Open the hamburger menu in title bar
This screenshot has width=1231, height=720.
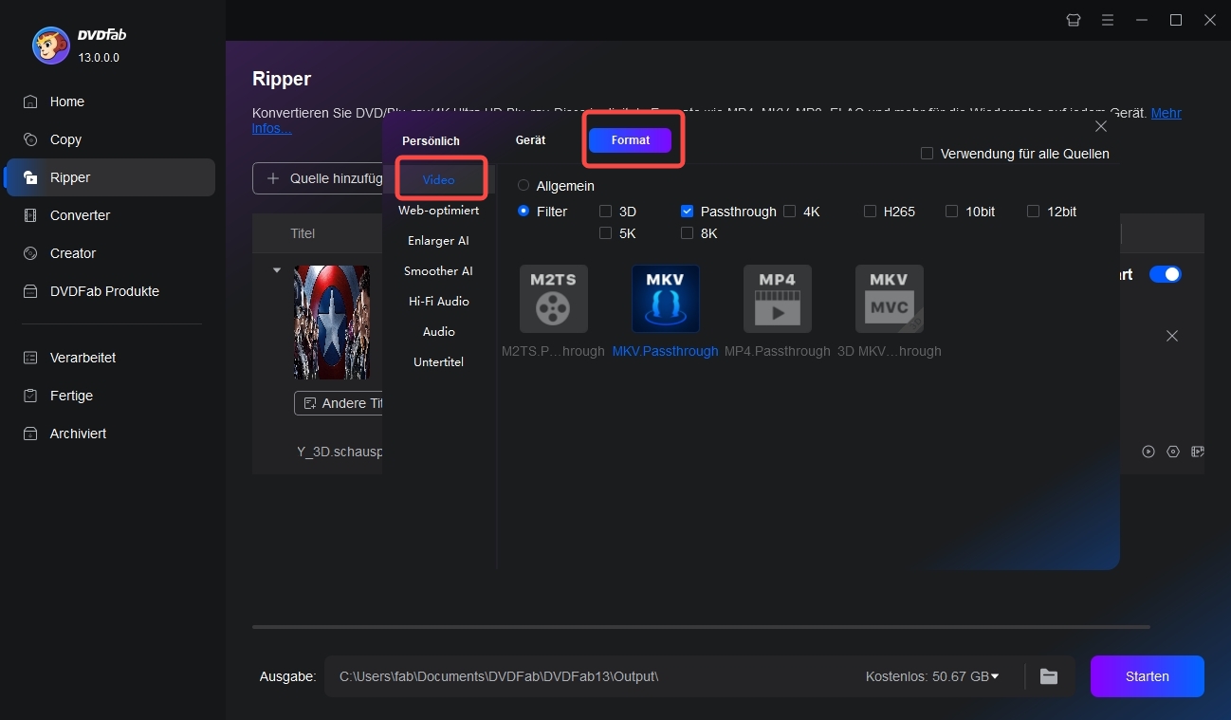pos(1108,20)
